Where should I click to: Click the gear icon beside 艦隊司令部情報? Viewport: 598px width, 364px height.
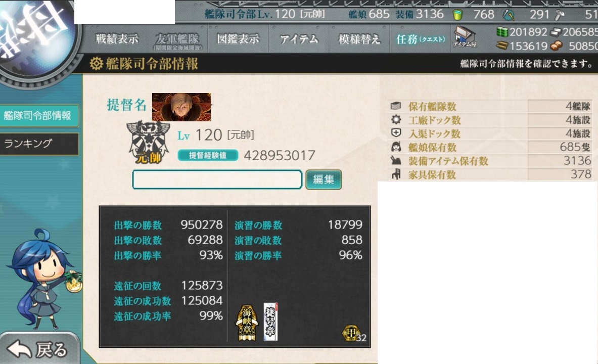(96, 63)
